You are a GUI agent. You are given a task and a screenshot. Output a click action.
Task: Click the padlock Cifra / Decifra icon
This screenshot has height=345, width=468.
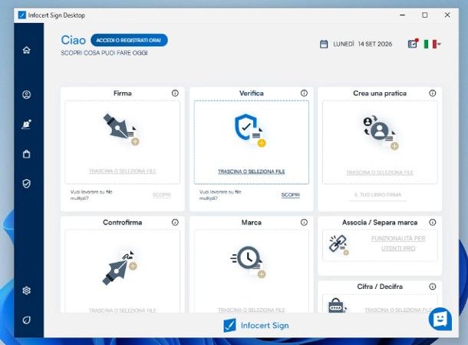pos(337,305)
